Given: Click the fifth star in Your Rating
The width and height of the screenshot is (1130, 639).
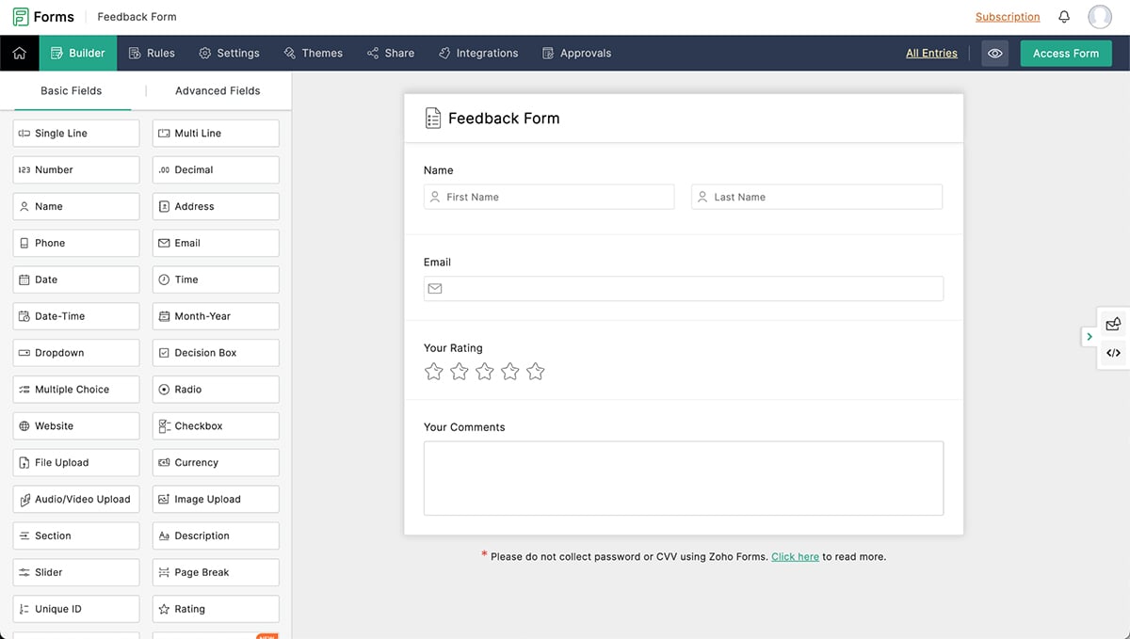Looking at the screenshot, I should click(x=536, y=372).
